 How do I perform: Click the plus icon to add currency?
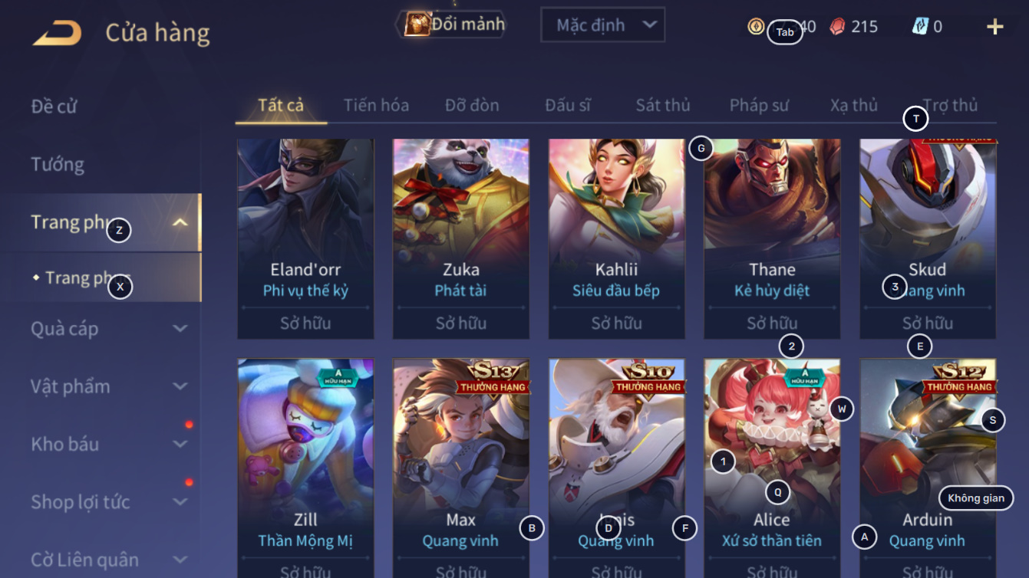tap(995, 27)
